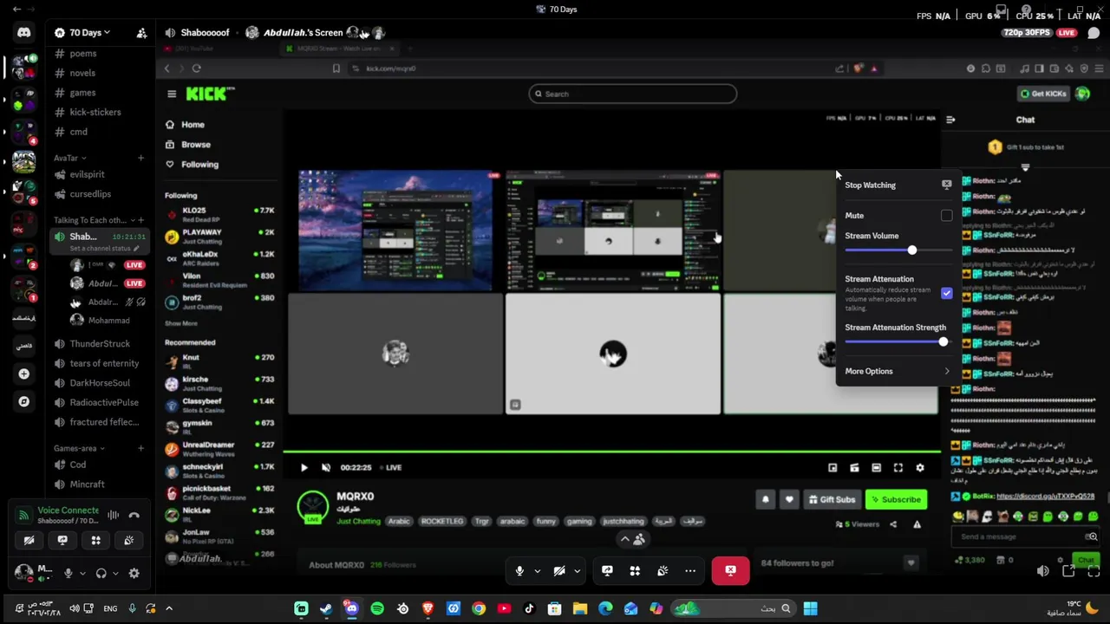The height and width of the screenshot is (624, 1110).
Task: Click share screen icon in call control bar
Action: click(x=607, y=570)
